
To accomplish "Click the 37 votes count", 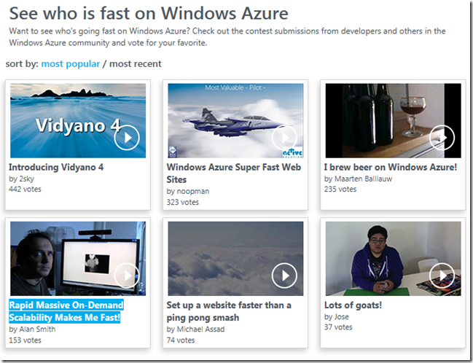I will pyautogui.click(x=338, y=327).
